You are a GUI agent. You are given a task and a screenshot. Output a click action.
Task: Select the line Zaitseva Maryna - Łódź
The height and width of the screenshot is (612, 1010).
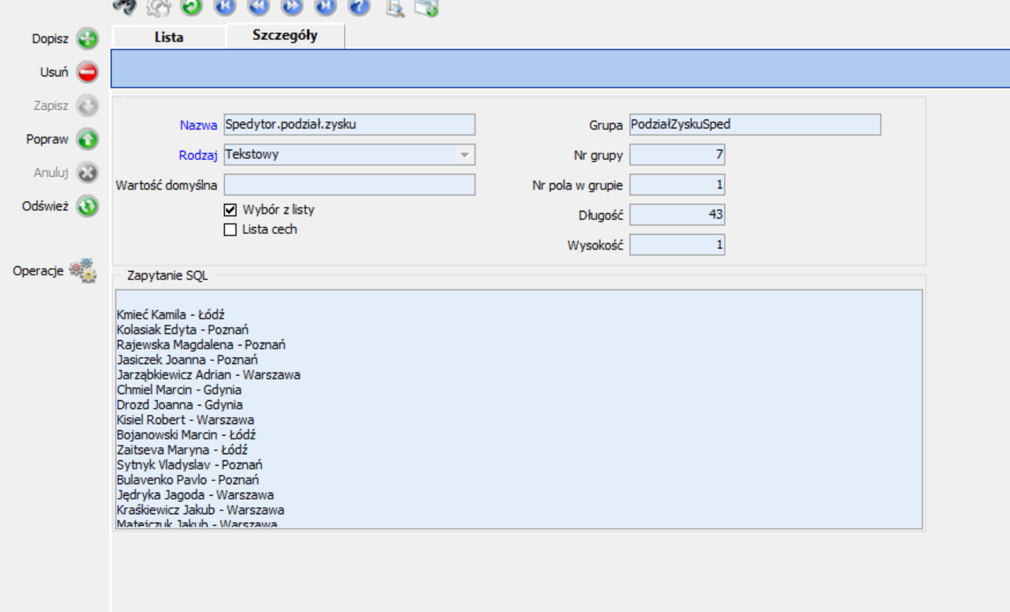pos(183,450)
